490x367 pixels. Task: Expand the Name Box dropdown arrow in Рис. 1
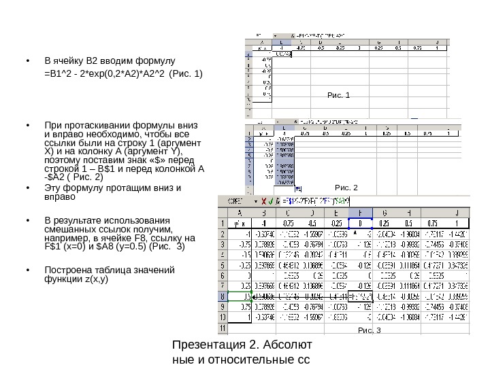(275, 36)
